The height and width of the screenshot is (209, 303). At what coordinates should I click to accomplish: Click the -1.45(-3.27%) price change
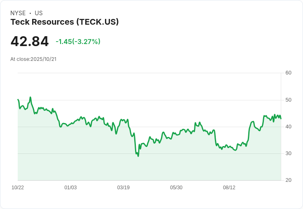pos(78,42)
